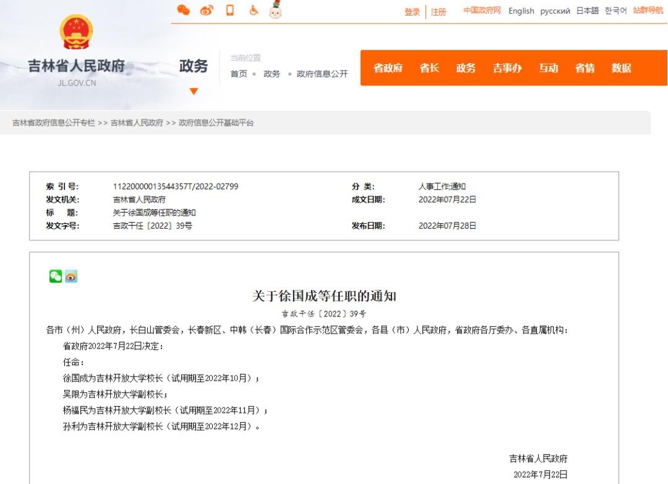Go to 互动 in the orange menu
This screenshot has height=484, width=668.
[548, 69]
